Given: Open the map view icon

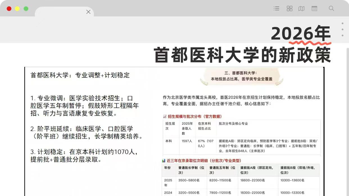Looking at the screenshot, I should [302, 8].
